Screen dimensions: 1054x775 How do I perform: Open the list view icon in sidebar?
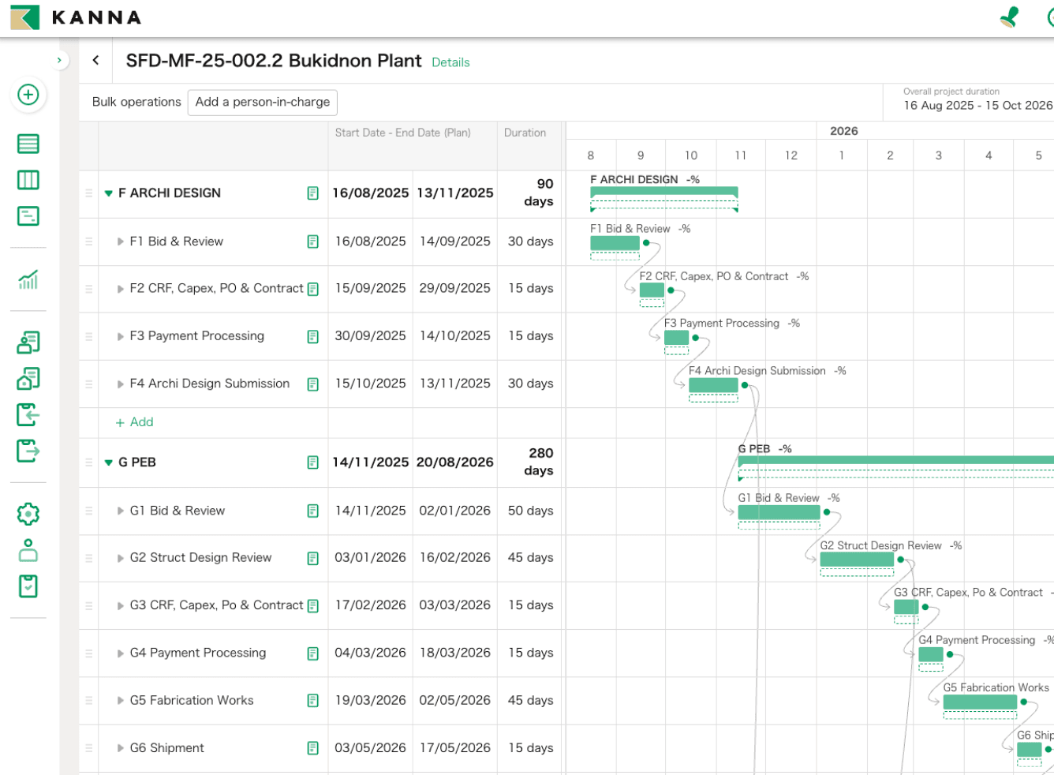pos(28,144)
